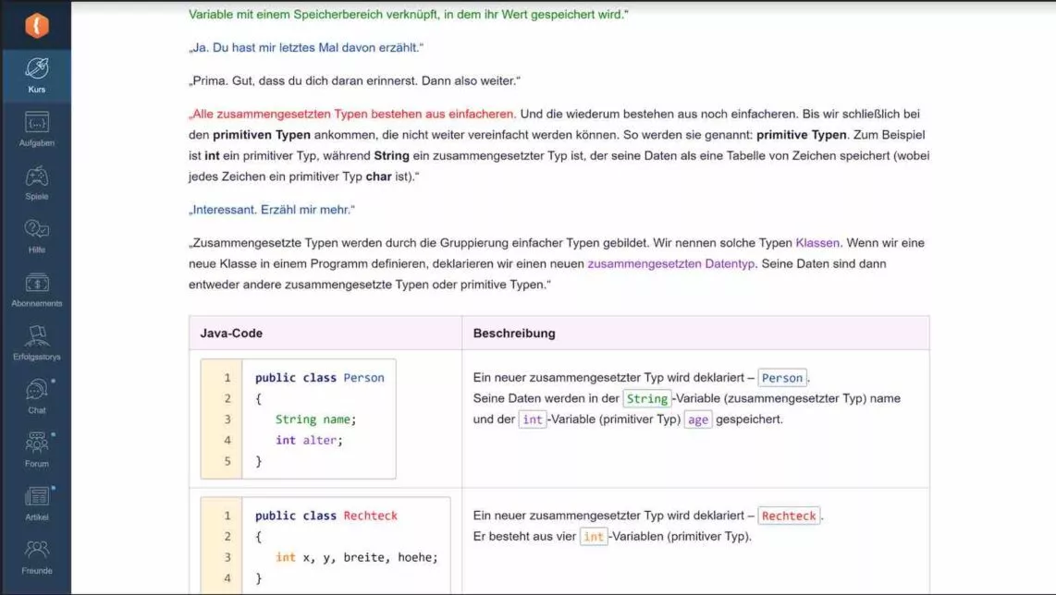Image resolution: width=1056 pixels, height=595 pixels.
Task: Click the red sentence about zusammengesetzten Typen
Action: click(x=352, y=114)
